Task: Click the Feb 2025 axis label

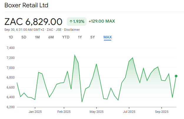Action: [64, 112]
